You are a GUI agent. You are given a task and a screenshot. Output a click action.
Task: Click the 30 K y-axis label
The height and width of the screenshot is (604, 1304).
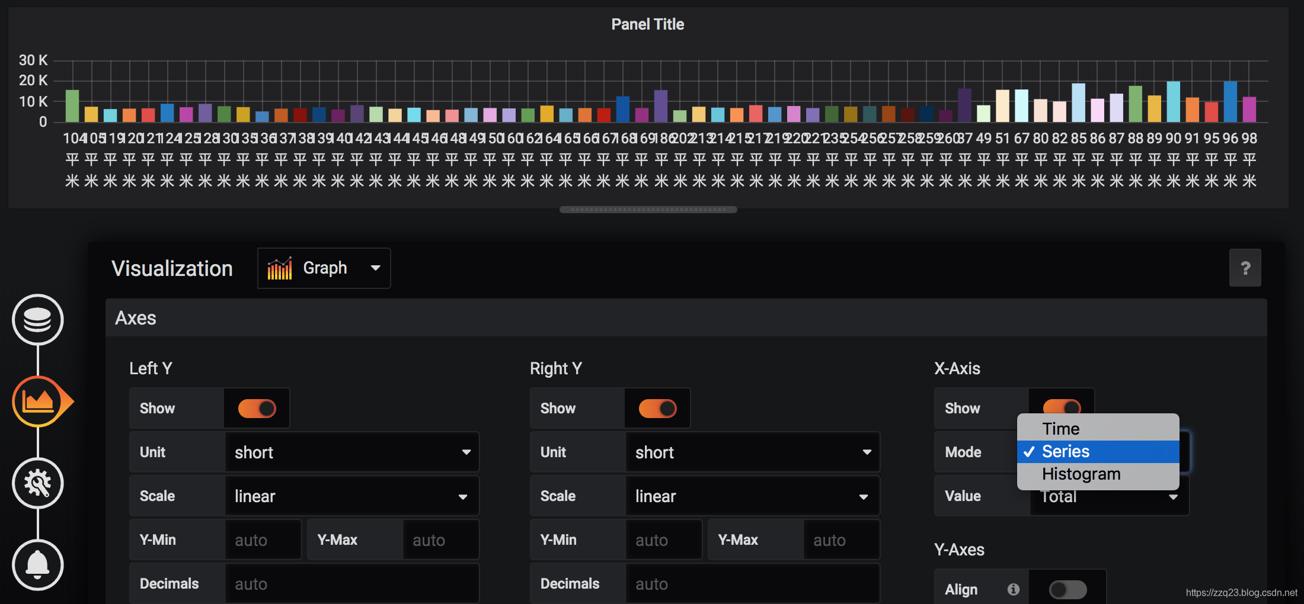[x=33, y=60]
